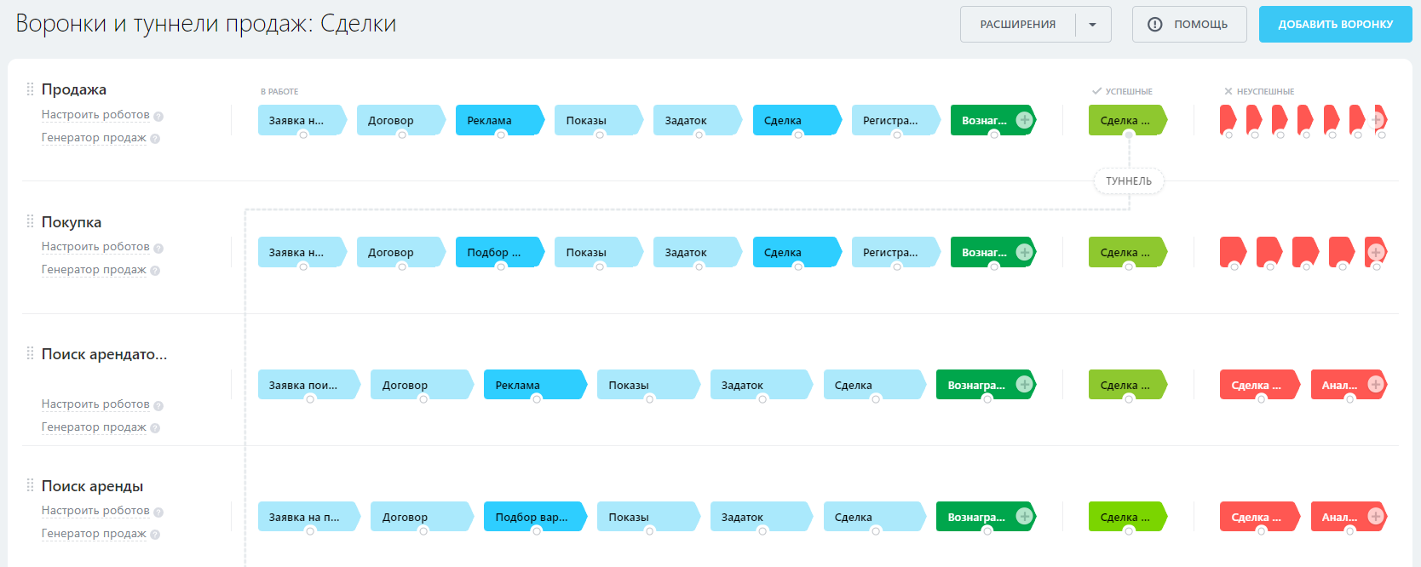Image resolution: width=1421 pixels, height=567 pixels.
Task: Click plus icon on last failed stage in Покупка
Action: [1375, 252]
